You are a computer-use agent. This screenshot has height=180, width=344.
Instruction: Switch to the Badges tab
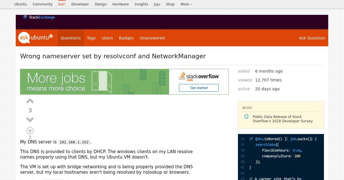(x=126, y=38)
